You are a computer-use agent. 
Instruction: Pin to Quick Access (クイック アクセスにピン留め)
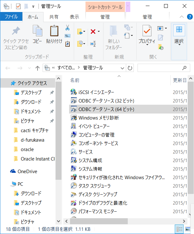tap(16, 38)
